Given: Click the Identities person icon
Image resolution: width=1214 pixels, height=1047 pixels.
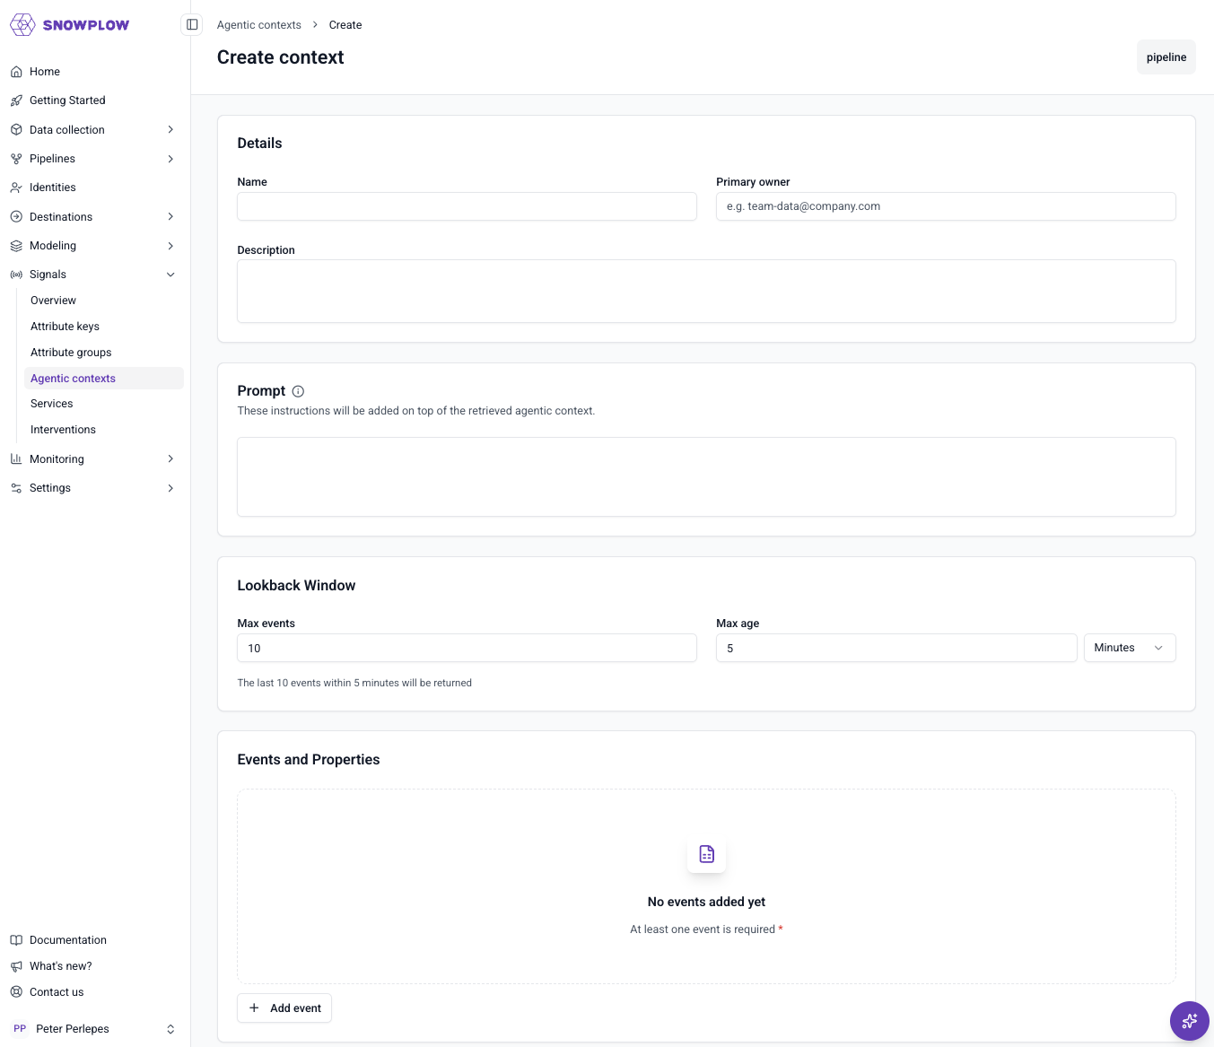Looking at the screenshot, I should tap(16, 188).
